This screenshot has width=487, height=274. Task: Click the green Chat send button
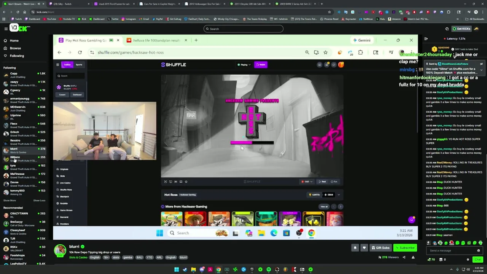(477, 260)
